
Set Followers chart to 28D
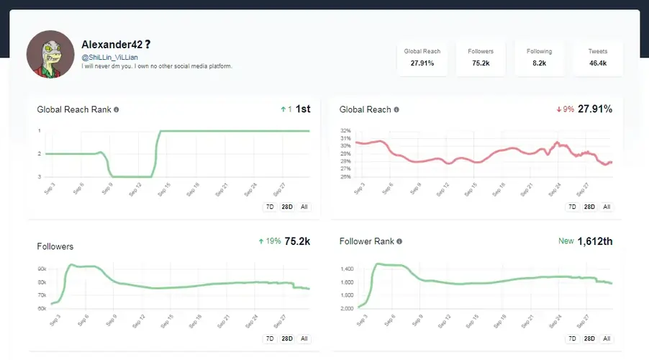coord(287,338)
